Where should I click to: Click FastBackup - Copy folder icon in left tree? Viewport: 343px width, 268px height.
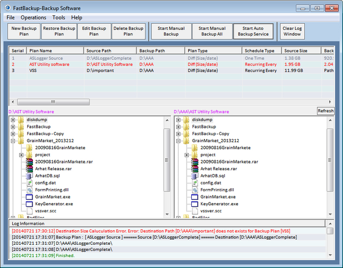pos(21,133)
